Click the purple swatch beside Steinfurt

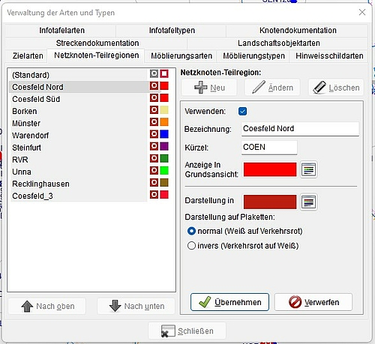tap(164, 146)
